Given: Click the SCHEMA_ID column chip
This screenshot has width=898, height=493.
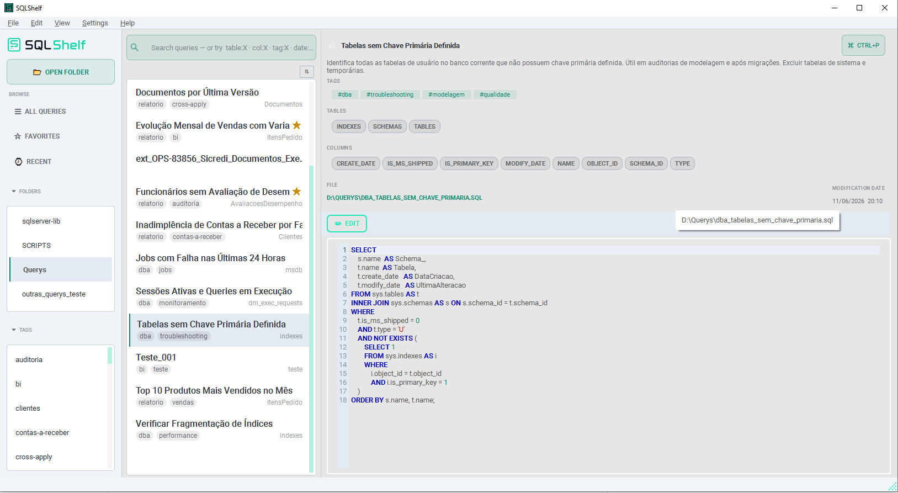Looking at the screenshot, I should 646,163.
